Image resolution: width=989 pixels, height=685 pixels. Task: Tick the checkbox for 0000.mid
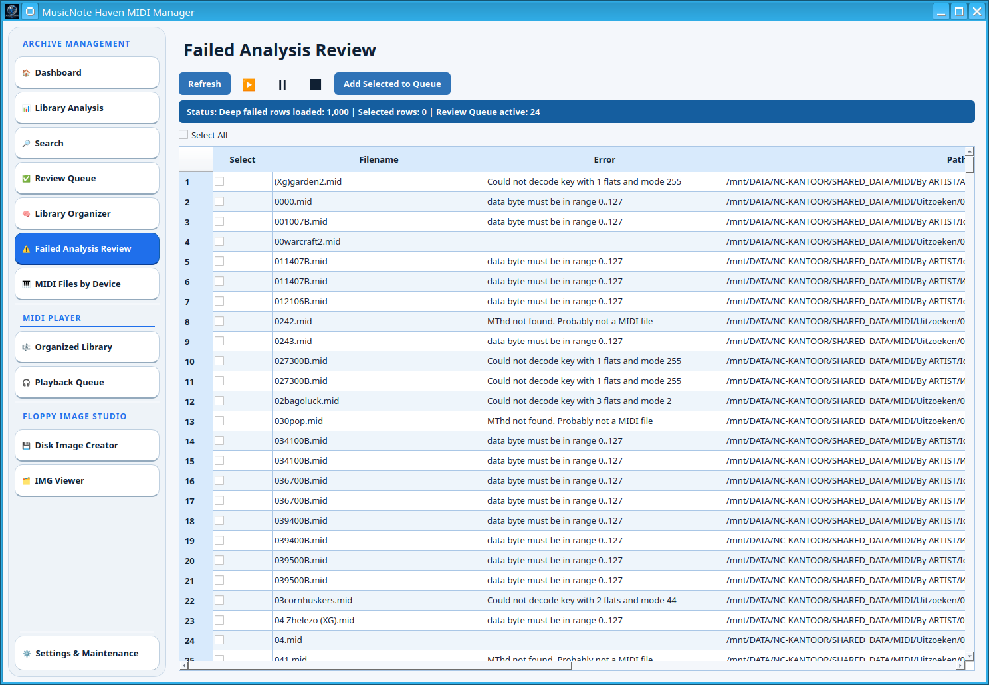tap(219, 201)
